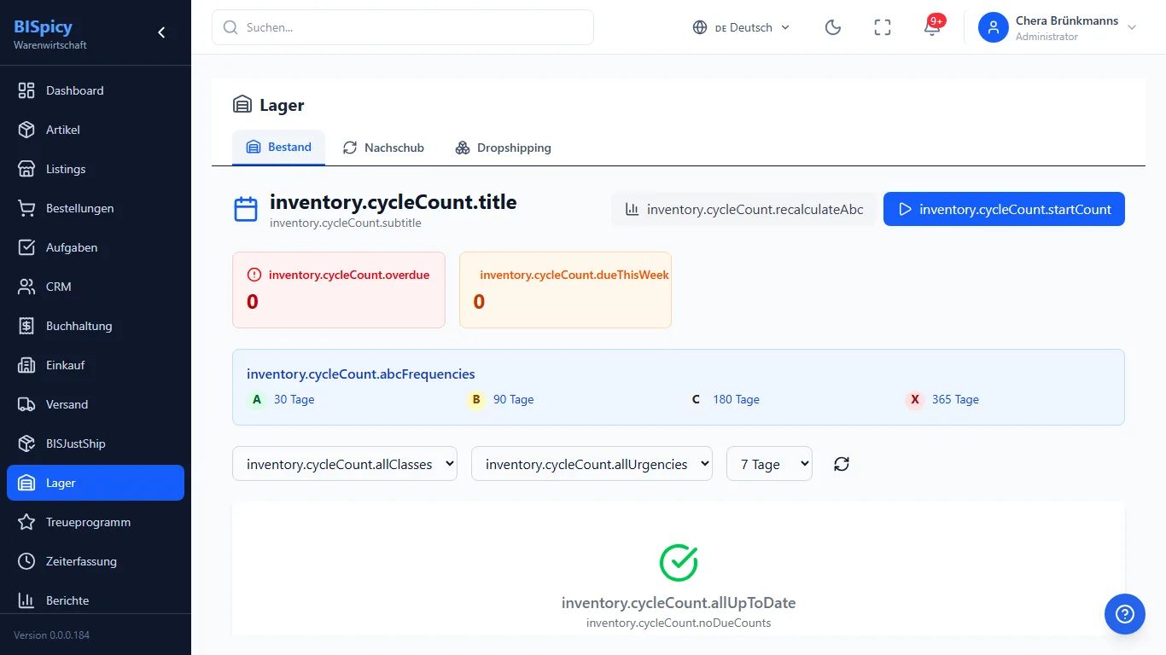1166x655 pixels.
Task: Open the notifications bell
Action: pos(932,27)
